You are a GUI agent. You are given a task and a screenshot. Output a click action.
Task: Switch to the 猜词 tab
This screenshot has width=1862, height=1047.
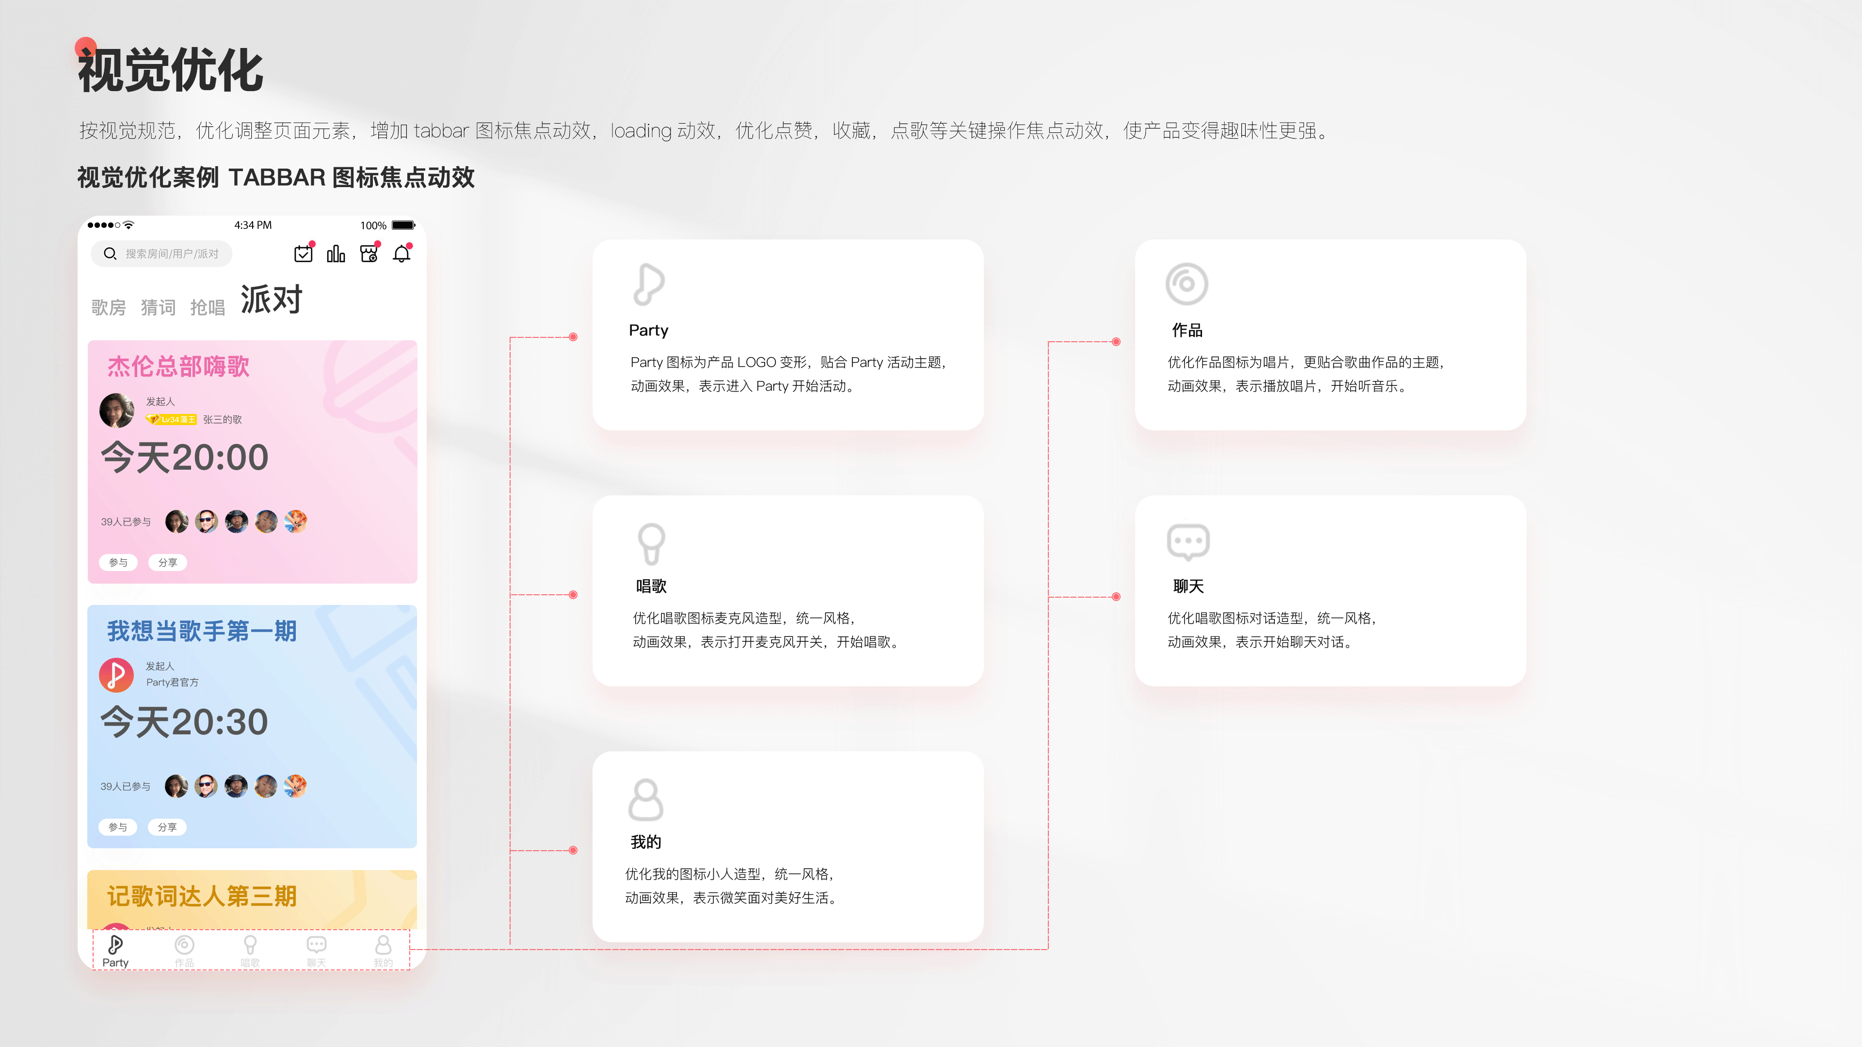pos(158,308)
